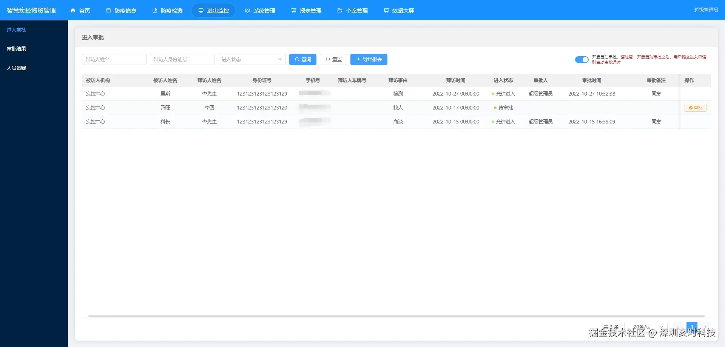The image size is (725, 347).
Task: Click the 查询 search button
Action: click(303, 59)
